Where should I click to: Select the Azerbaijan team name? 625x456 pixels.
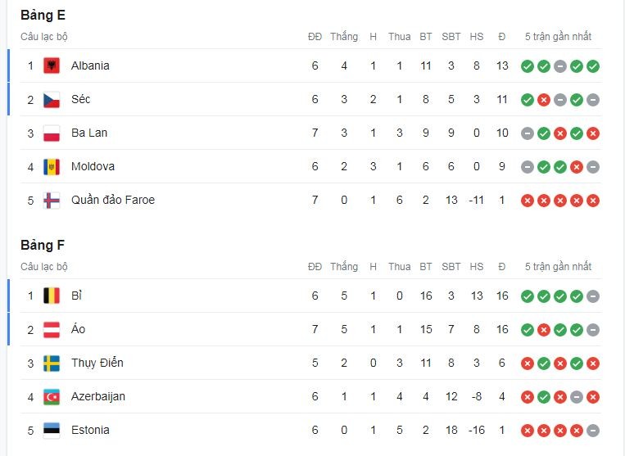click(100, 396)
